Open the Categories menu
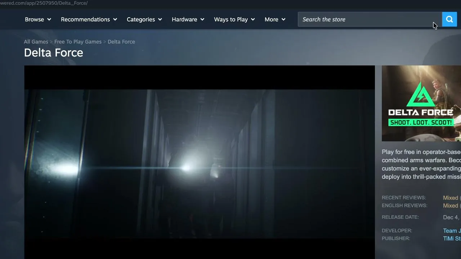The height and width of the screenshot is (259, 461). point(144,19)
